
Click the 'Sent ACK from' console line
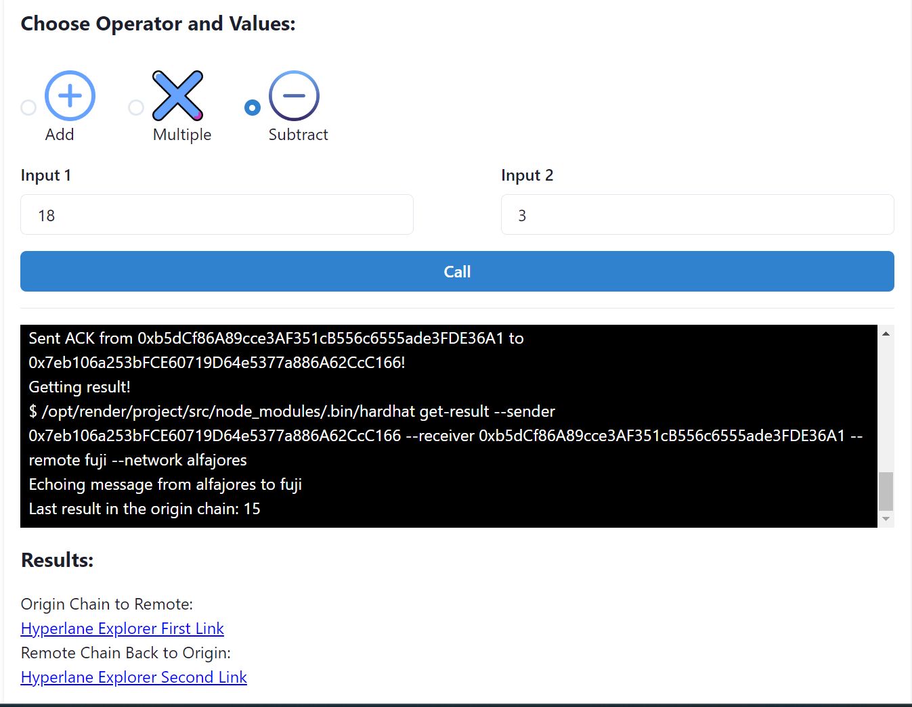coord(276,338)
